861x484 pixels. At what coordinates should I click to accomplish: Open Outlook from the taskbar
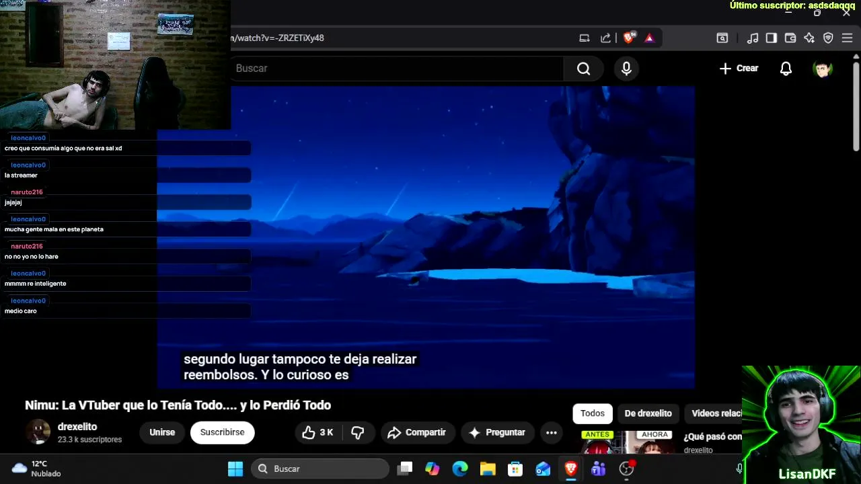pyautogui.click(x=543, y=469)
